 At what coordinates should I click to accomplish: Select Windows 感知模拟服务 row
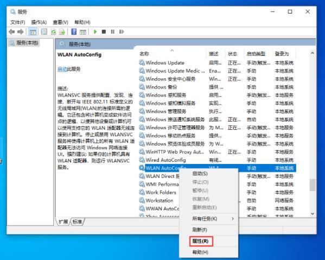(x=217, y=103)
